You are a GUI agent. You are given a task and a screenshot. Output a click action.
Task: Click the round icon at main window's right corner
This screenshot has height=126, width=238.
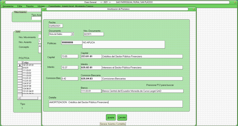[235, 2]
